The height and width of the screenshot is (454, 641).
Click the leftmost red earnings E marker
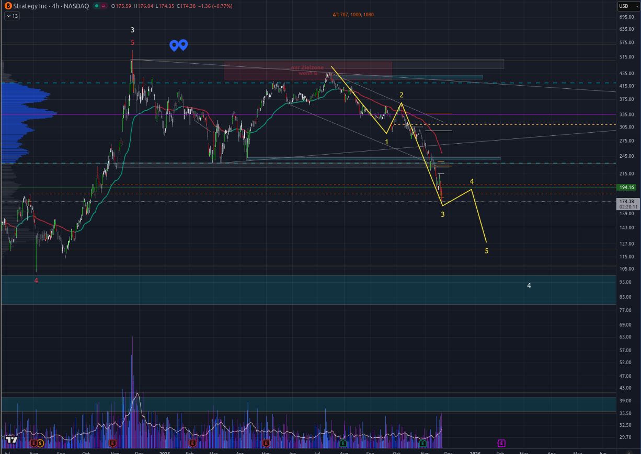click(34, 444)
